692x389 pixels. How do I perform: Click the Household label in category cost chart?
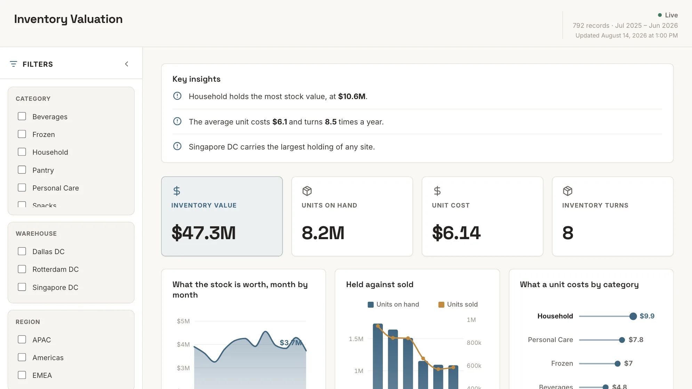[x=555, y=316]
